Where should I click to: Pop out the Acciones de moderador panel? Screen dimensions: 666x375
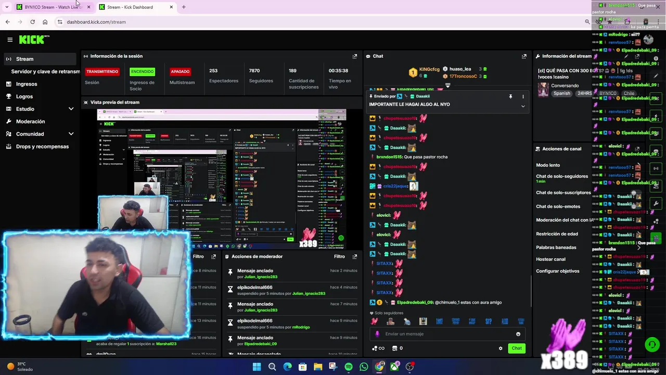(355, 256)
